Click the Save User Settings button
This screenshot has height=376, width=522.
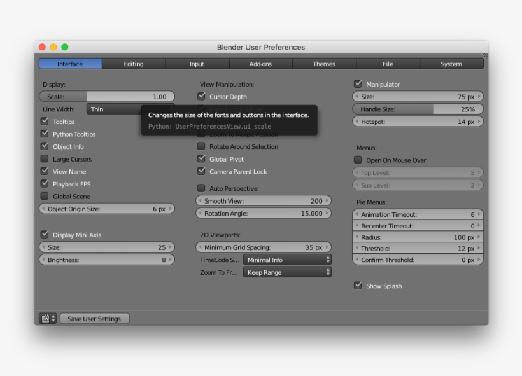pyautogui.click(x=95, y=319)
